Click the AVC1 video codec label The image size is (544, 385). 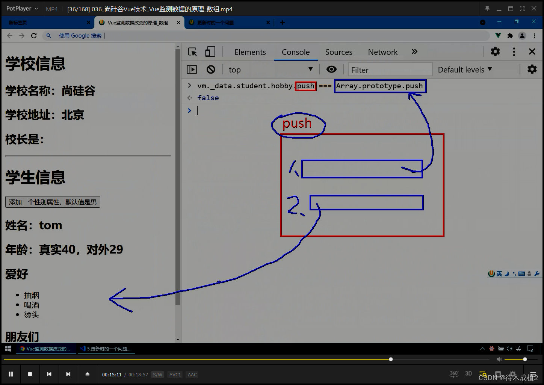pyautogui.click(x=175, y=374)
